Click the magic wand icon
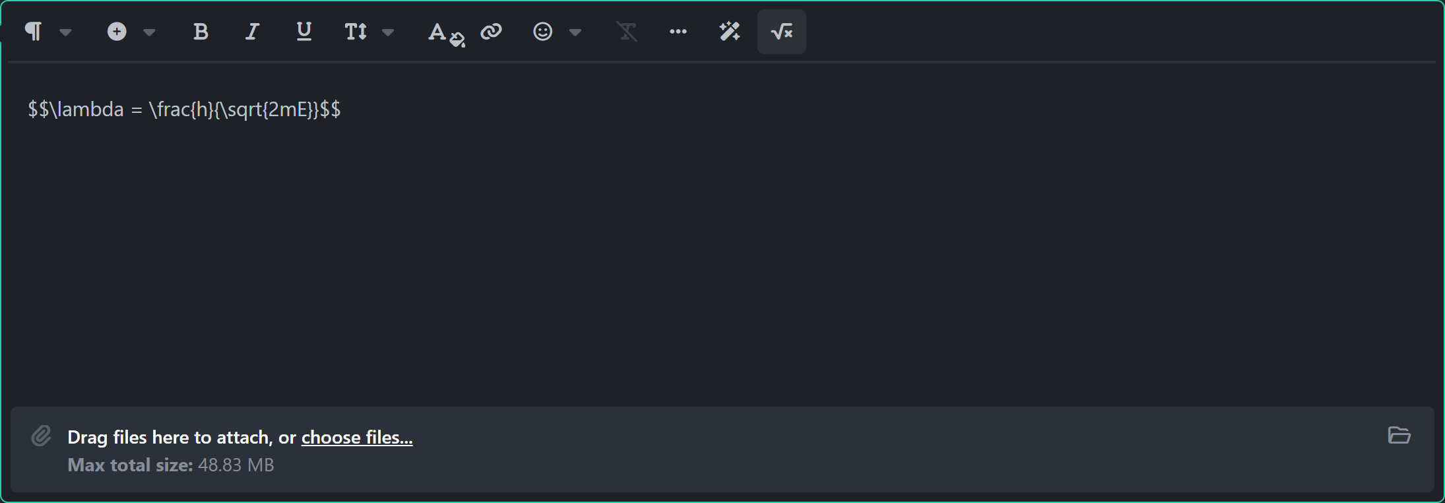The width and height of the screenshot is (1445, 503). (730, 31)
